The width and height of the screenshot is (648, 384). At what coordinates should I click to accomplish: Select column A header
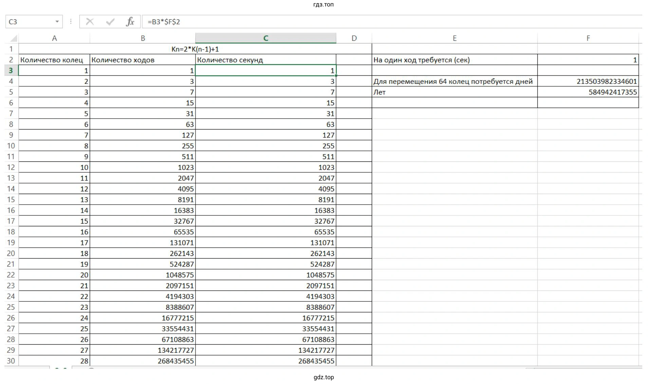pyautogui.click(x=54, y=38)
